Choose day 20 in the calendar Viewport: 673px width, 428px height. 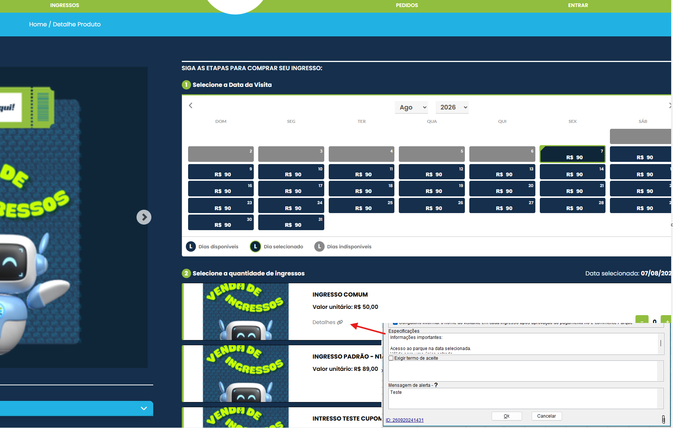pyautogui.click(x=502, y=188)
